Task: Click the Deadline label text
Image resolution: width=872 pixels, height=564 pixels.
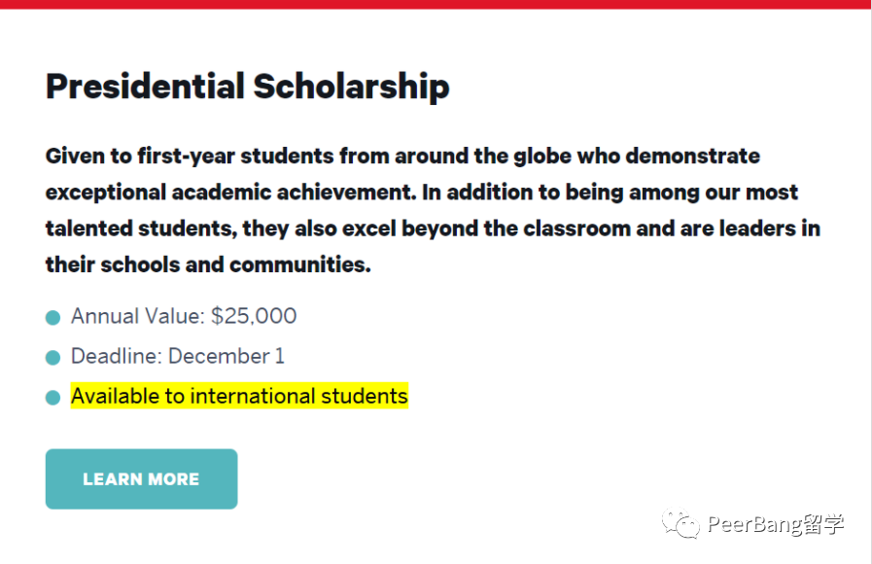Action: [x=117, y=356]
